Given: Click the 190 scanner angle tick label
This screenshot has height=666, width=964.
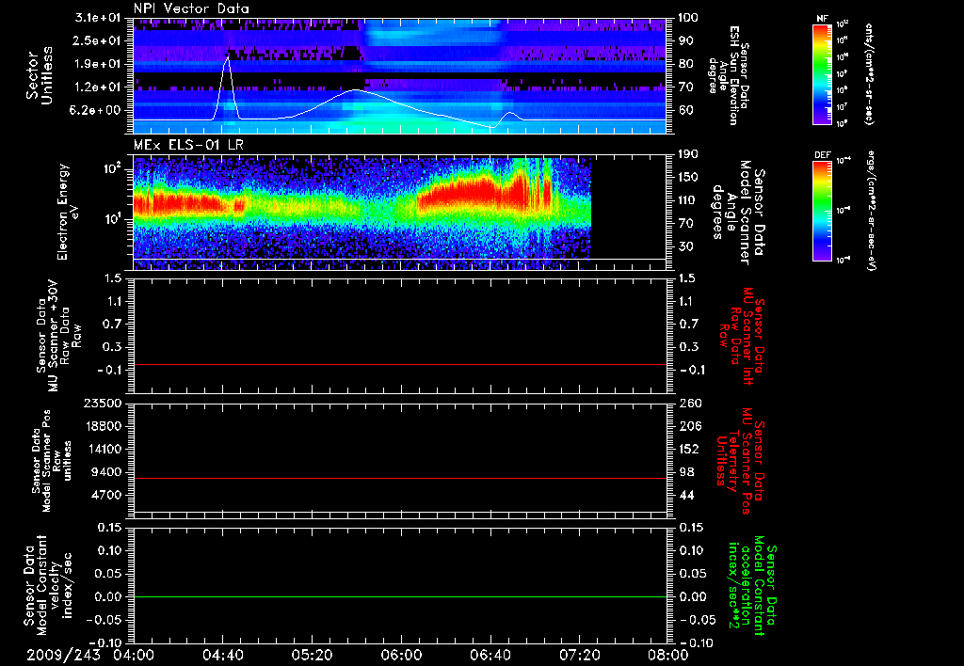Looking at the screenshot, I should click(688, 154).
